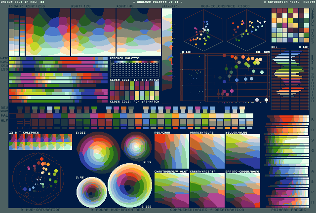Select the right RGB colorspace cube
Screen dimensions: 316x213
pos(246,30)
